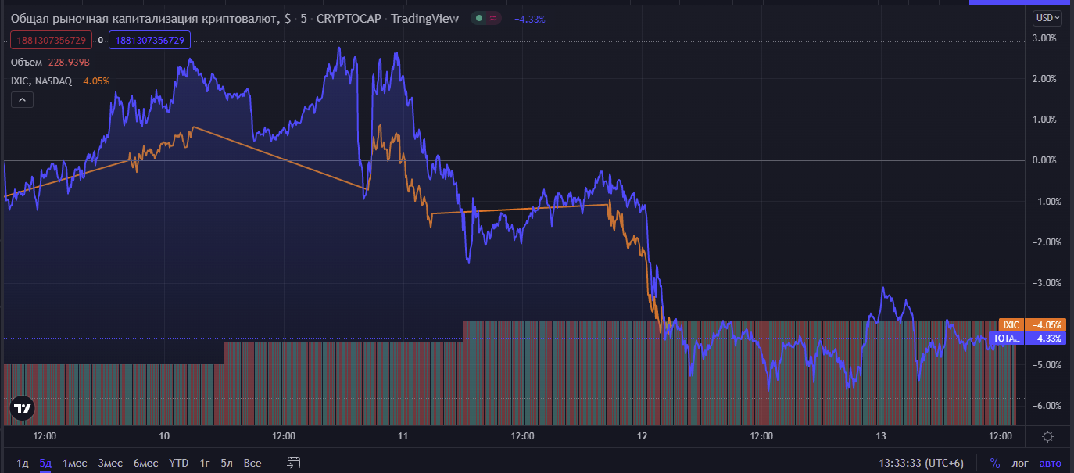Toggle logarithmic scale лог
Screen dimensions: 1074x473
(1021, 463)
